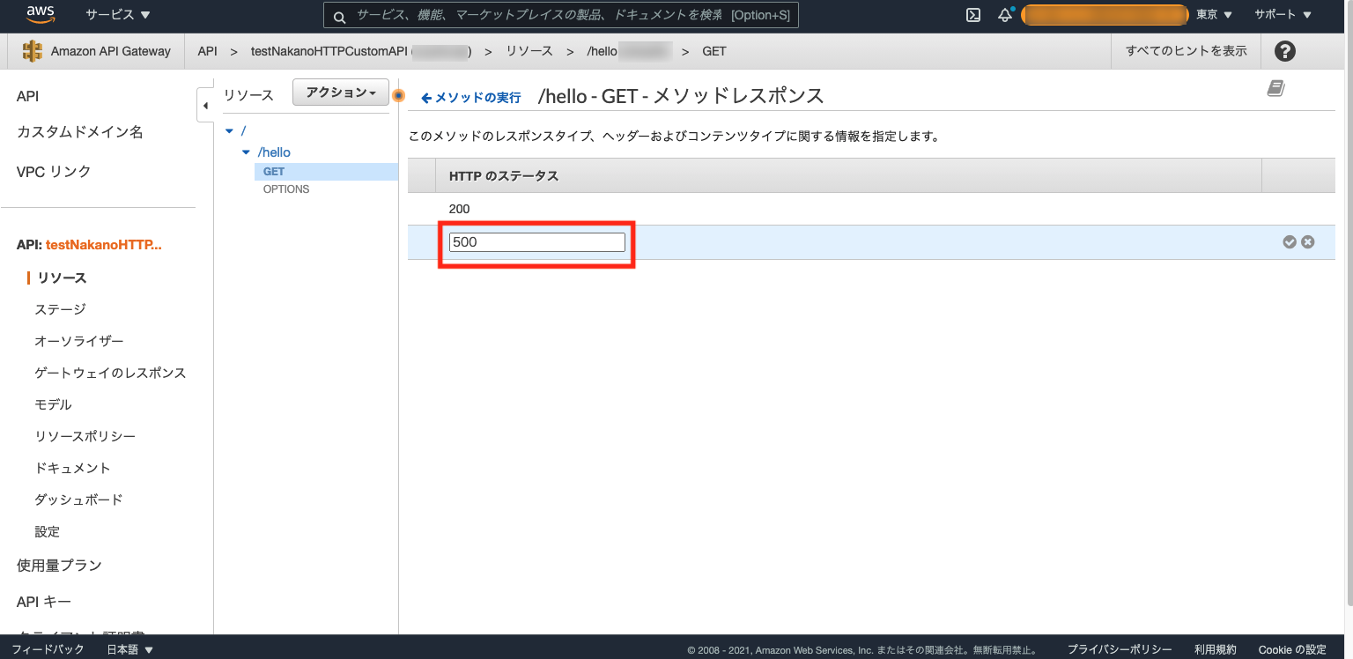
Task: Click API breadcrumb link
Action: click(207, 51)
